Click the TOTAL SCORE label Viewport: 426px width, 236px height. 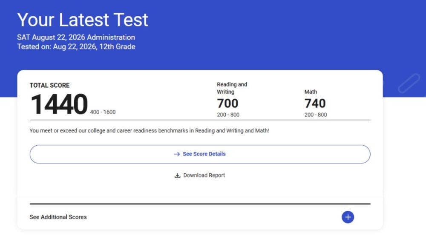tap(49, 85)
